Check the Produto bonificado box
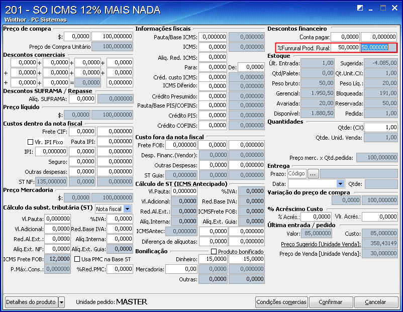The height and width of the screenshot is (312, 403). 214,251
